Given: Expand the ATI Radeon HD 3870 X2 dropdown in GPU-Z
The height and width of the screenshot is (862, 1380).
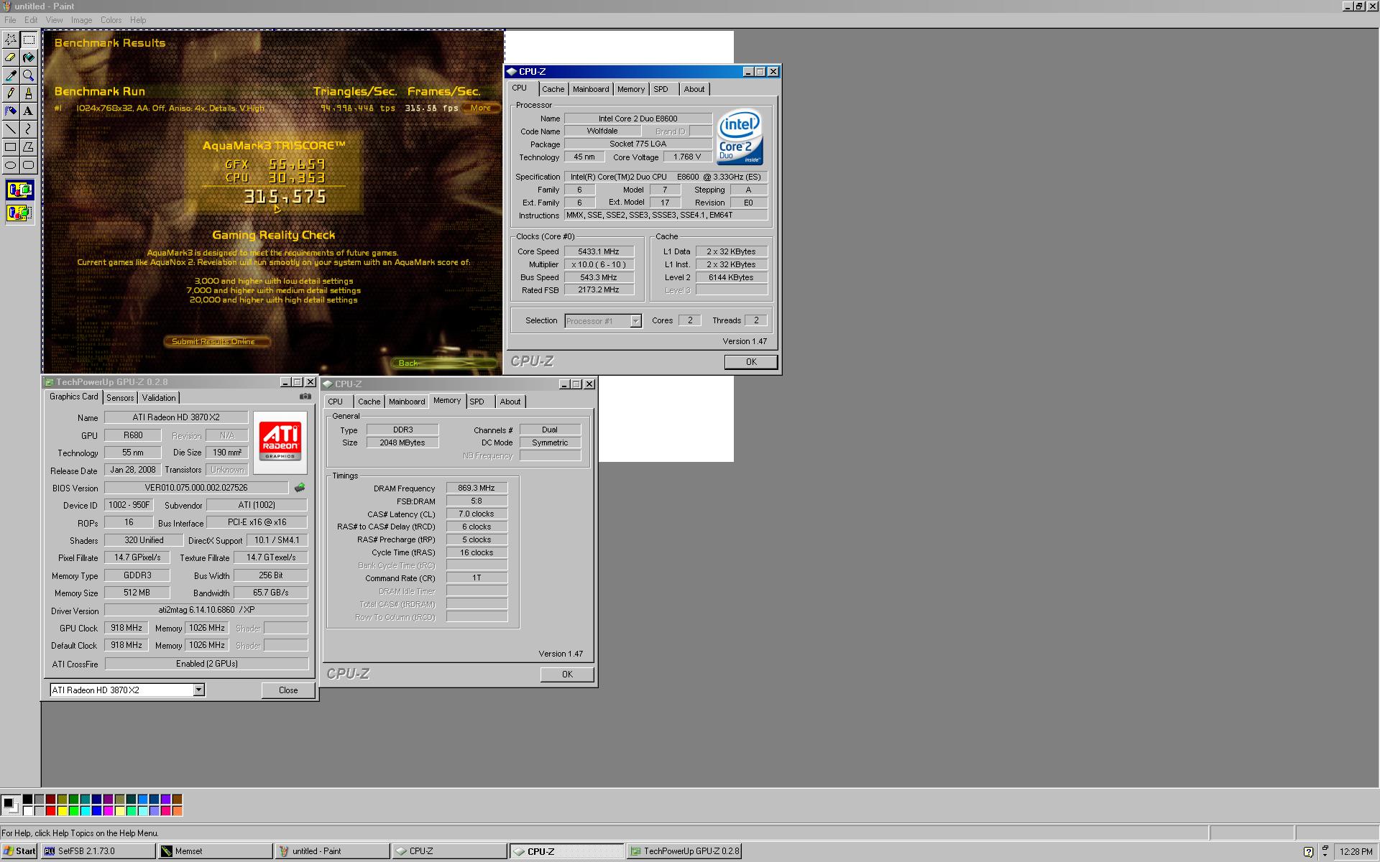Looking at the screenshot, I should tap(199, 690).
